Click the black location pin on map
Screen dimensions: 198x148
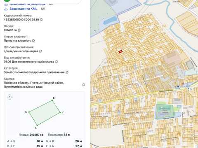[178, 87]
